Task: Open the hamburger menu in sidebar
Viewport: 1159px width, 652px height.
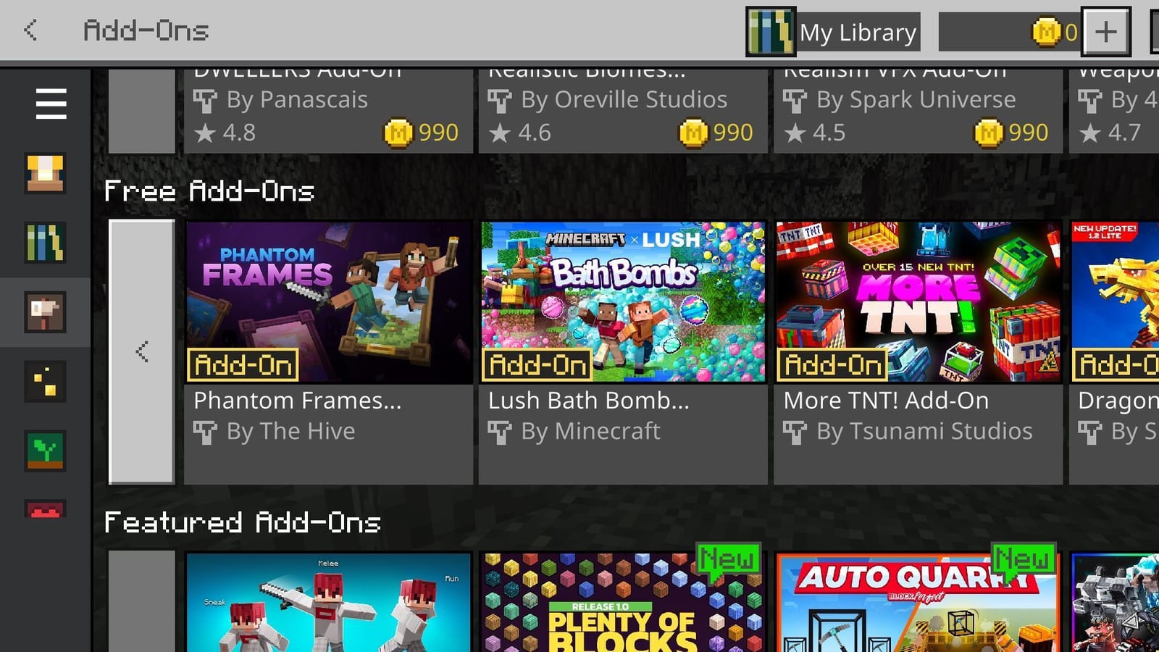Action: 51,104
